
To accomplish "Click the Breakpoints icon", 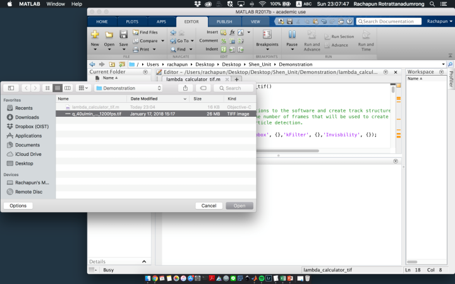I will point(267,35).
